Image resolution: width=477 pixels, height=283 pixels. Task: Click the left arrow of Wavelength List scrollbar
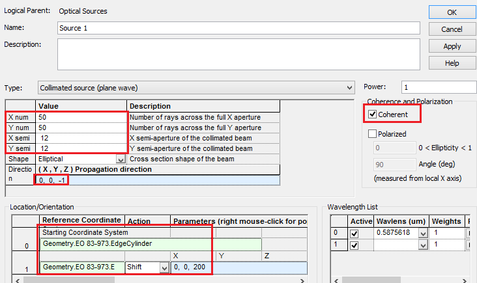[x=336, y=280]
